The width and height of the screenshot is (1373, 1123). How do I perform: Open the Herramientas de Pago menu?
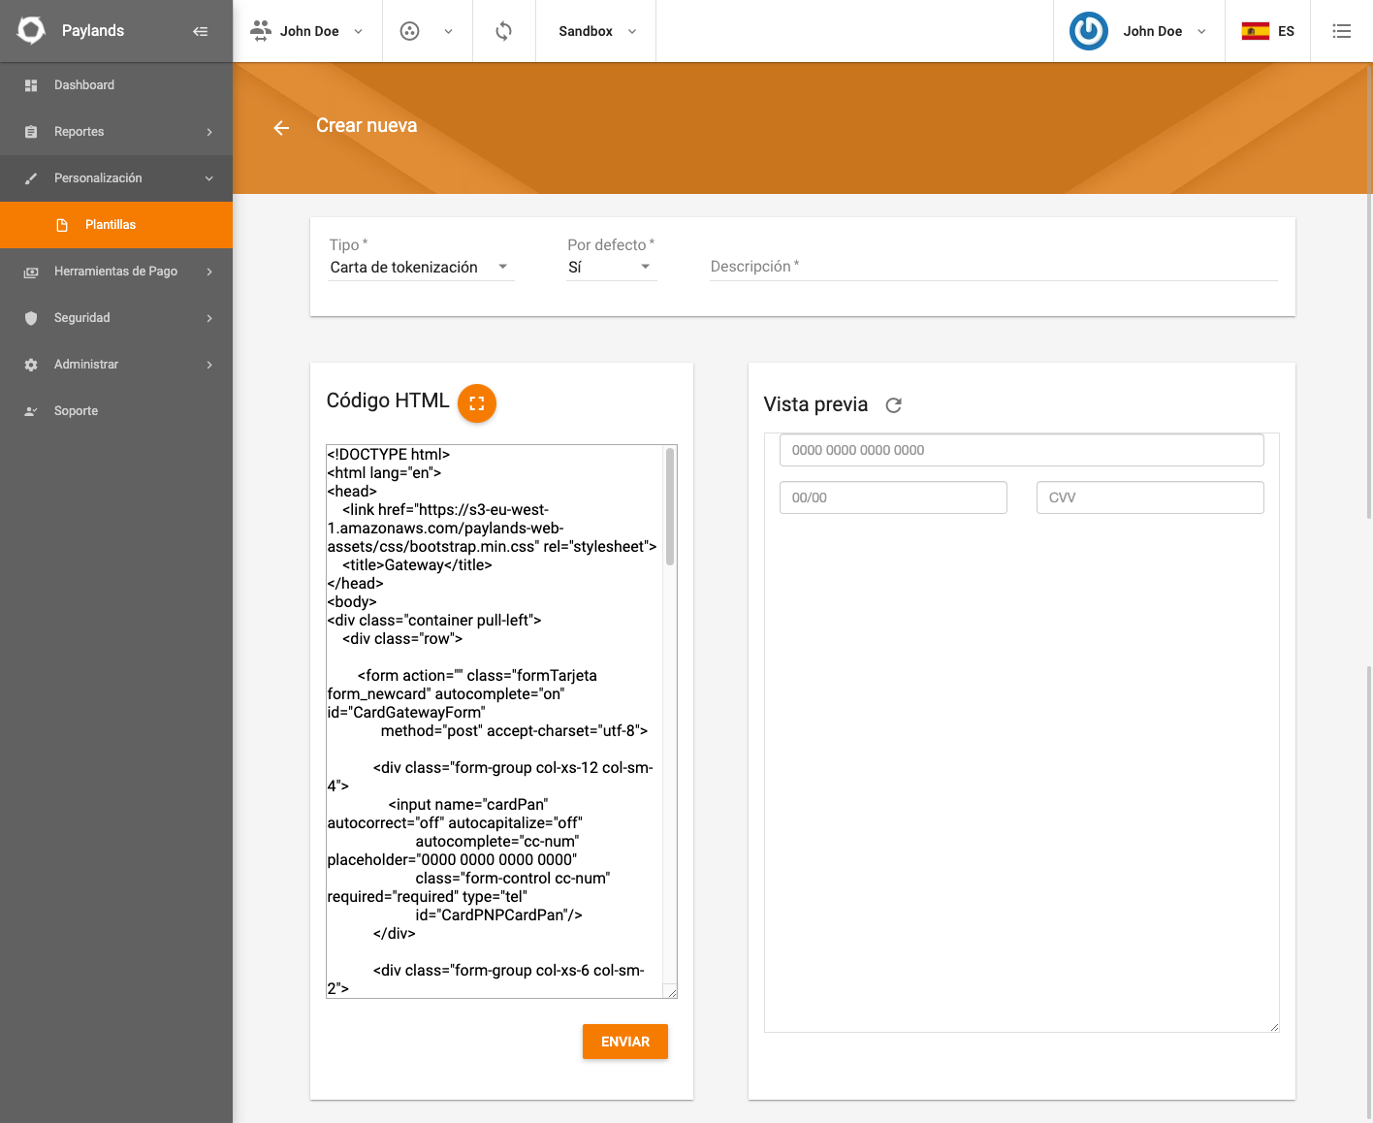pos(116,272)
